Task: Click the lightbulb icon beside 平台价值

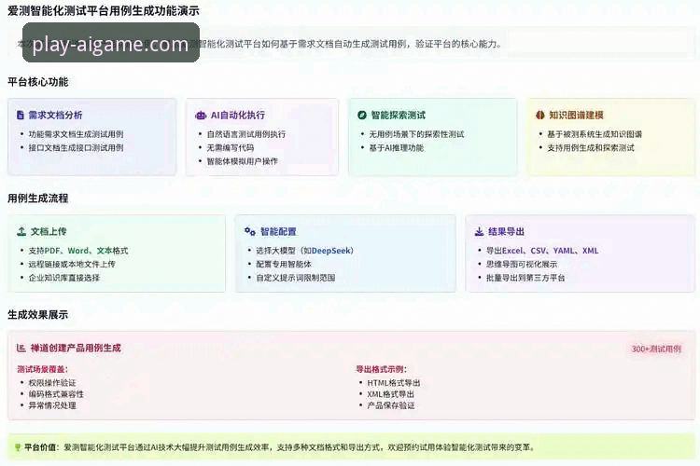Action: (18, 447)
